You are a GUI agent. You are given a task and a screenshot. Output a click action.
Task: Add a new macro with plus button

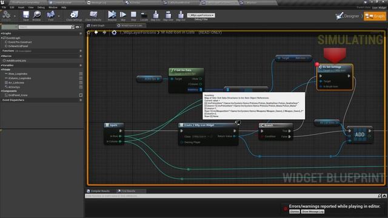coord(81,56)
